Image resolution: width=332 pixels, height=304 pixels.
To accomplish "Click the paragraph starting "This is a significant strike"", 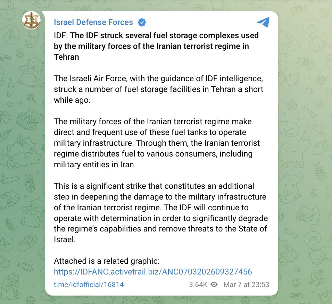I will 160,213.
